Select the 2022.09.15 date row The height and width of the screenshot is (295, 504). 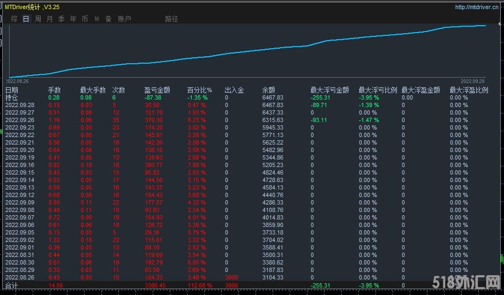pyautogui.click(x=20, y=172)
